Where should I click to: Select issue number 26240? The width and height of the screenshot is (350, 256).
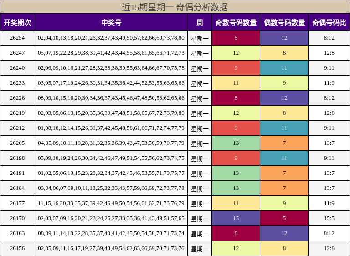(17, 68)
